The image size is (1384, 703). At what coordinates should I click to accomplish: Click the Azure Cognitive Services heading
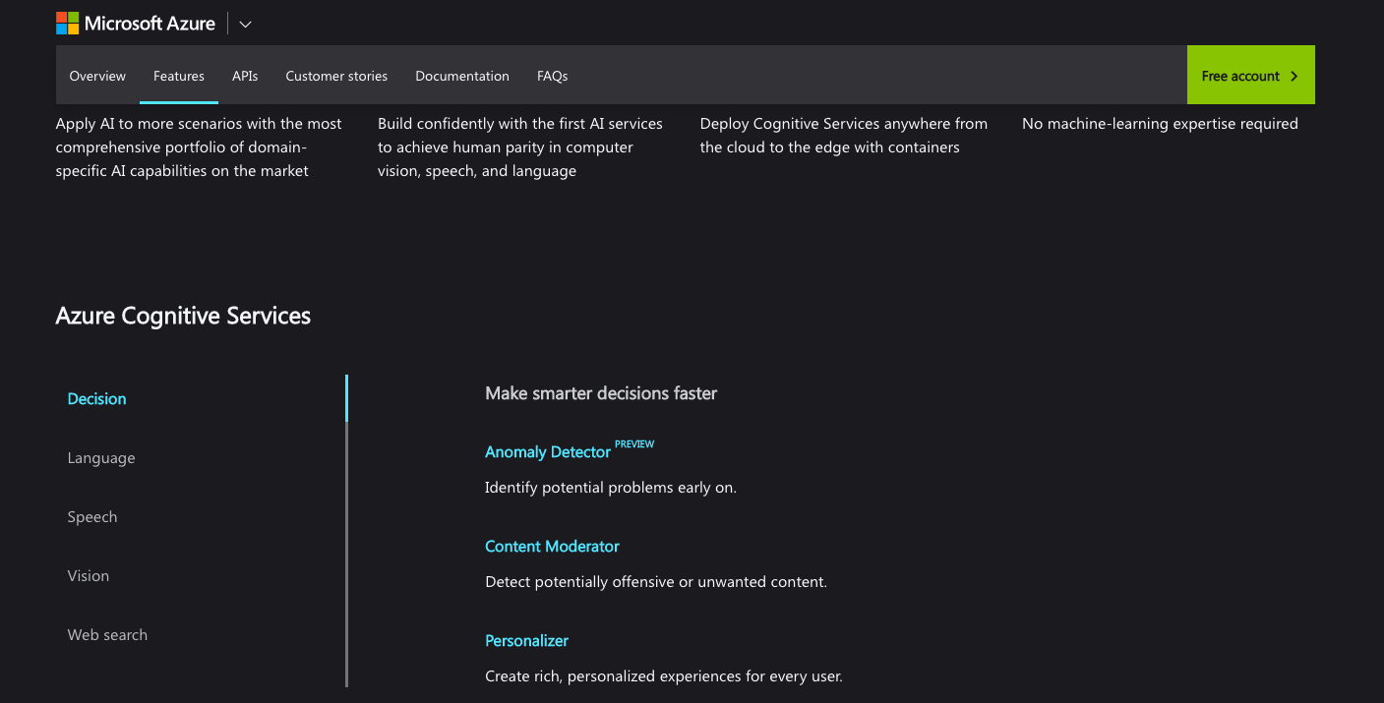pyautogui.click(x=183, y=316)
